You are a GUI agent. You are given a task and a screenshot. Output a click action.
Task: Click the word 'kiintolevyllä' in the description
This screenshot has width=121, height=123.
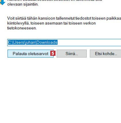tap(18, 23)
